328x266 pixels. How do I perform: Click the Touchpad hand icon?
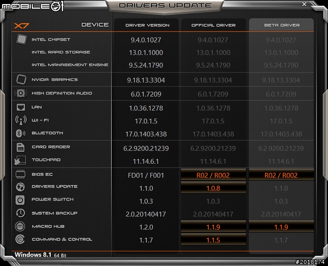click(x=20, y=160)
